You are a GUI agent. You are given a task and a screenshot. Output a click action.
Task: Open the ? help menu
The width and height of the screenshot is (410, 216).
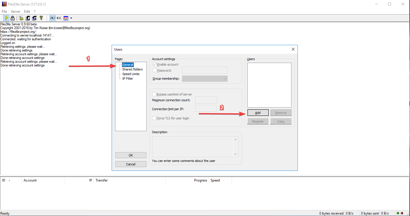(x=35, y=12)
